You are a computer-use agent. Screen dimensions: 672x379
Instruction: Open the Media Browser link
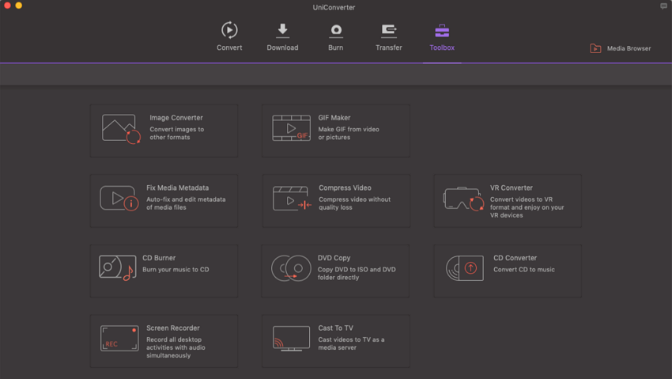coord(629,48)
